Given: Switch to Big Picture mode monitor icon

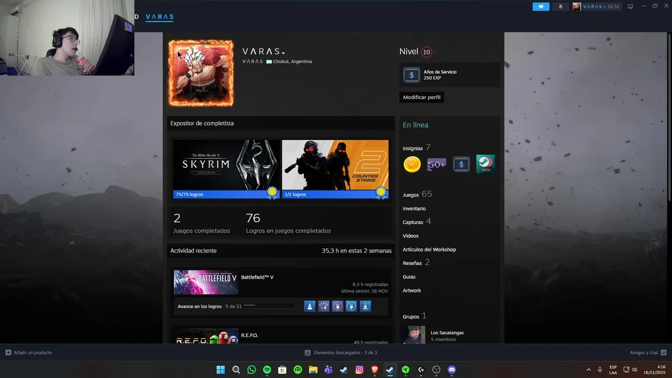Looking at the screenshot, I should [x=631, y=7].
